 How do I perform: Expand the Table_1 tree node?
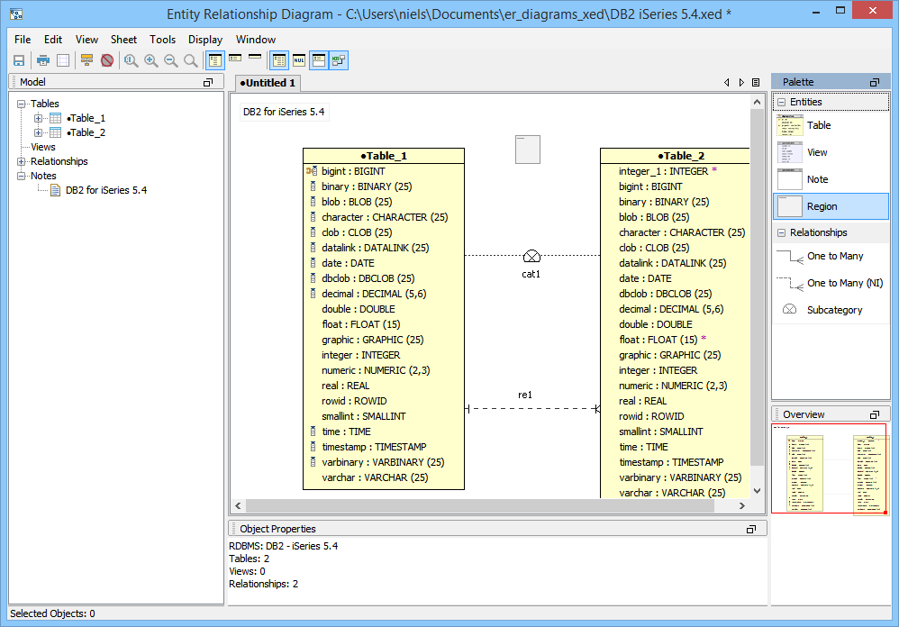(x=38, y=118)
